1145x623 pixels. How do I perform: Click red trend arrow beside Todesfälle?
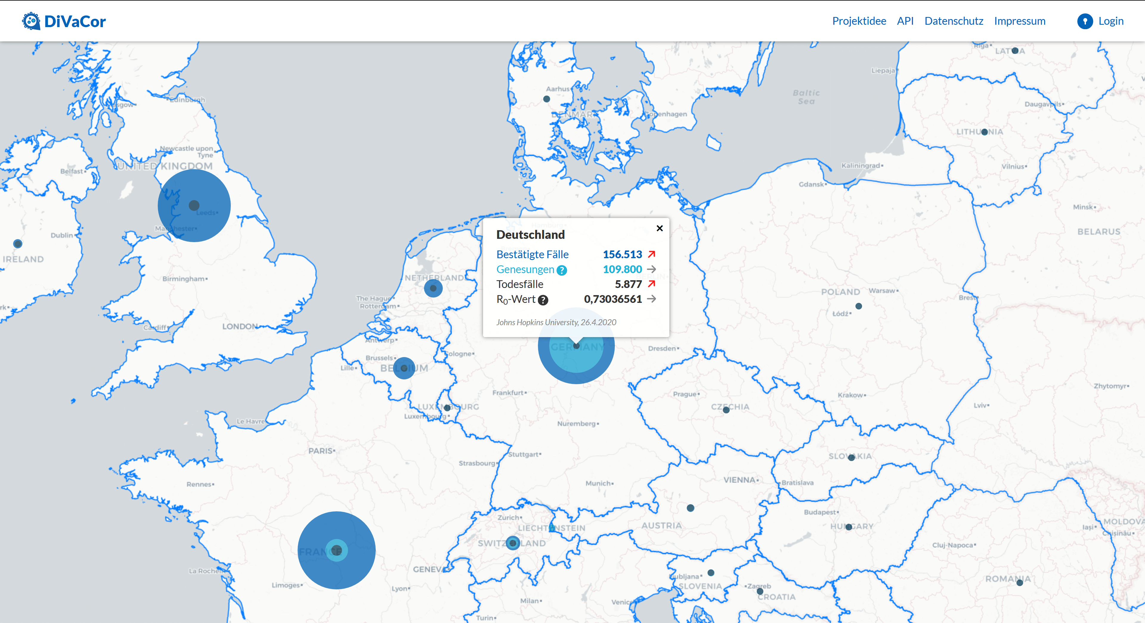[x=652, y=284]
